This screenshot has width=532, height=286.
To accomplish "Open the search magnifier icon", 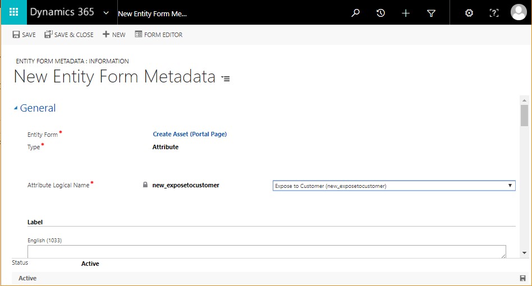I will 355,13.
